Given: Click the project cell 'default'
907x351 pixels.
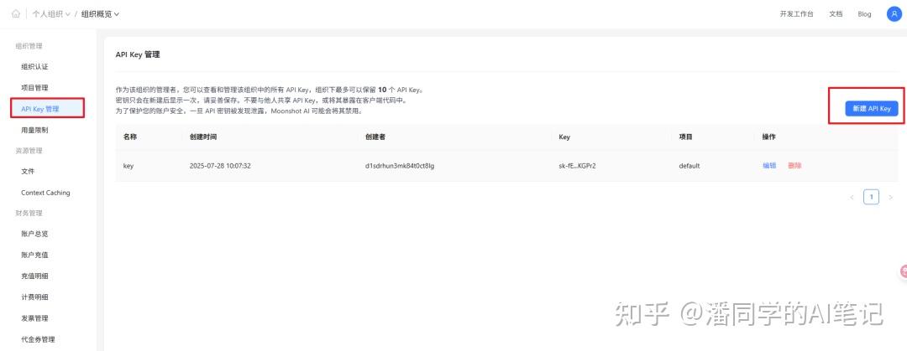Looking at the screenshot, I should coord(689,166).
